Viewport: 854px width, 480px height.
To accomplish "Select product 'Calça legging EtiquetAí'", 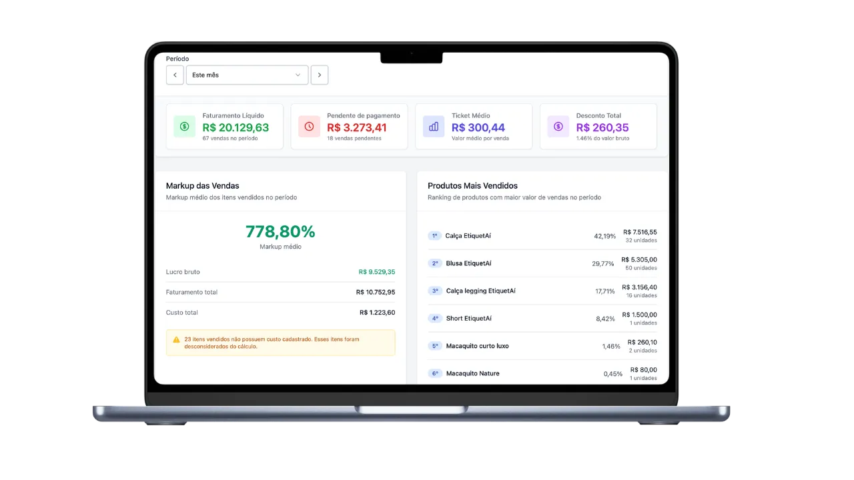I will (480, 291).
